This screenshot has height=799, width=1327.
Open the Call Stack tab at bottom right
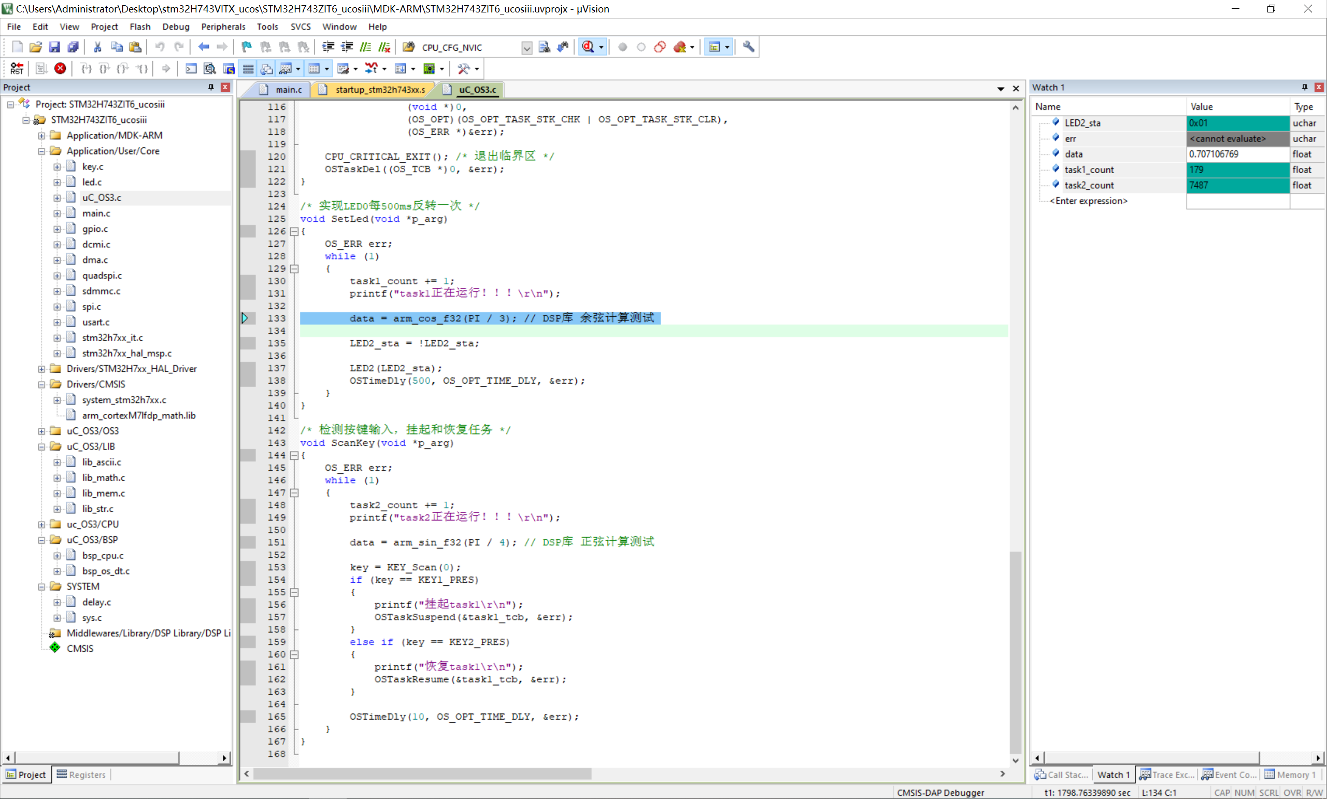click(x=1061, y=775)
